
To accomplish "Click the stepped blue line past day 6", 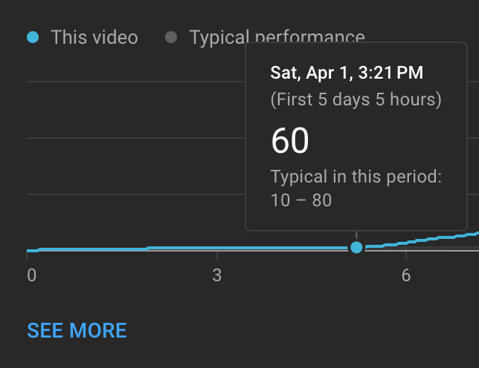I will tap(439, 237).
